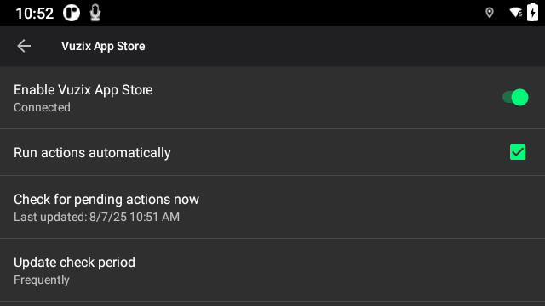This screenshot has width=545, height=306.
Task: Go back using the arrow icon
Action: (x=24, y=46)
